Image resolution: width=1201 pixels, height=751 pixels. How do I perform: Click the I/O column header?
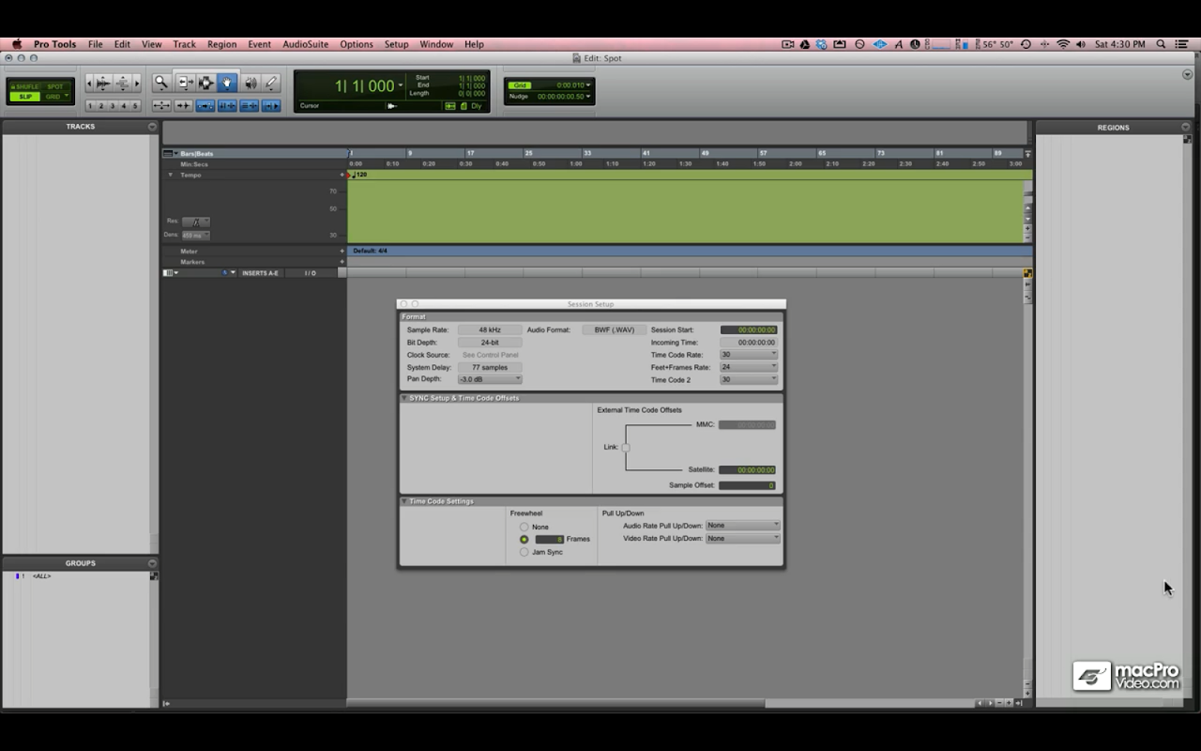tap(311, 273)
